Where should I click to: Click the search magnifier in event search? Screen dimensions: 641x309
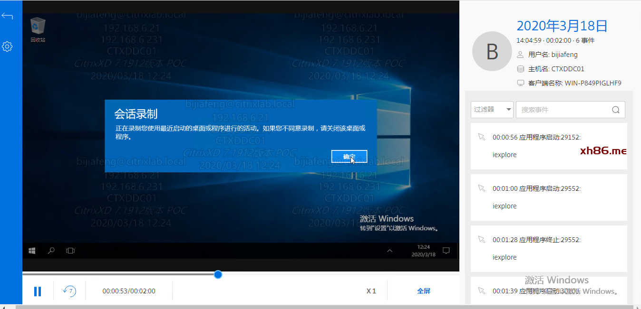tap(616, 110)
